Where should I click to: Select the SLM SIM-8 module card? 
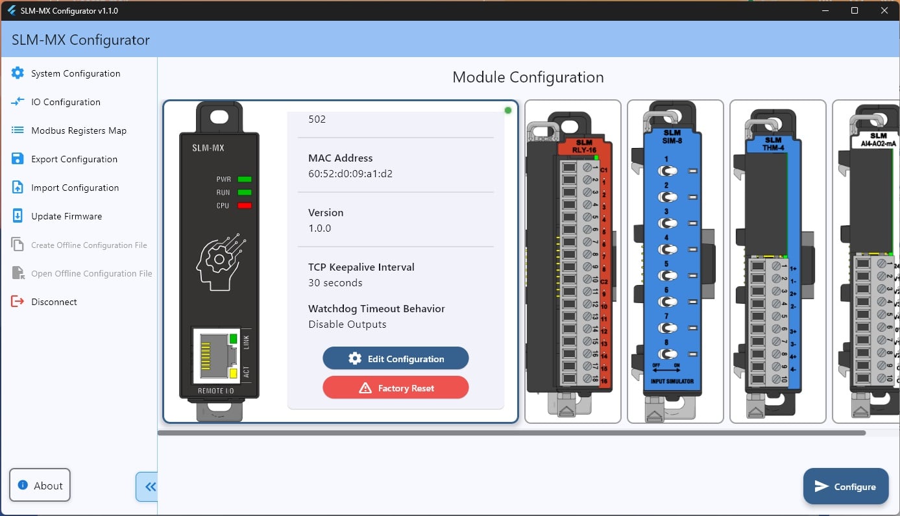click(x=675, y=262)
